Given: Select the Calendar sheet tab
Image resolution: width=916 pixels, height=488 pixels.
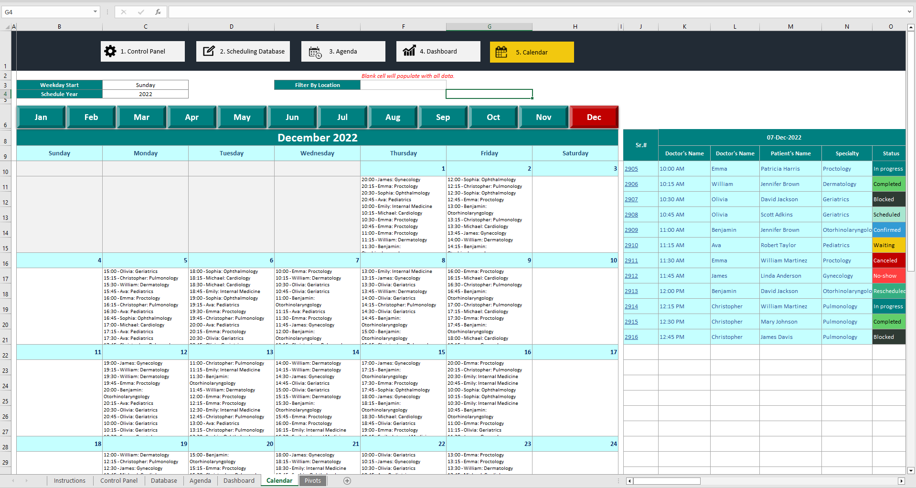Looking at the screenshot, I should (x=279, y=481).
